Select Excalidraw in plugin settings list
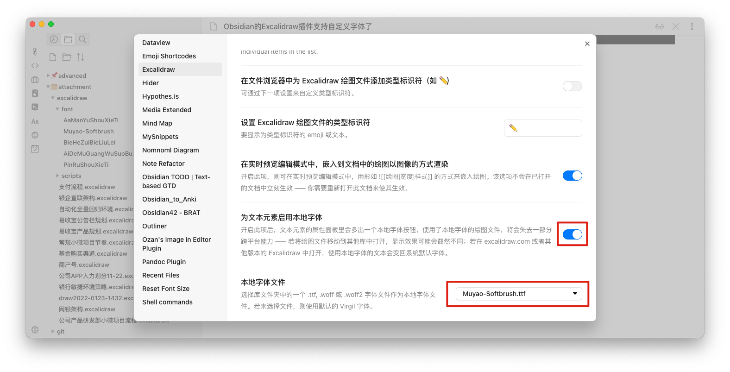 180,69
